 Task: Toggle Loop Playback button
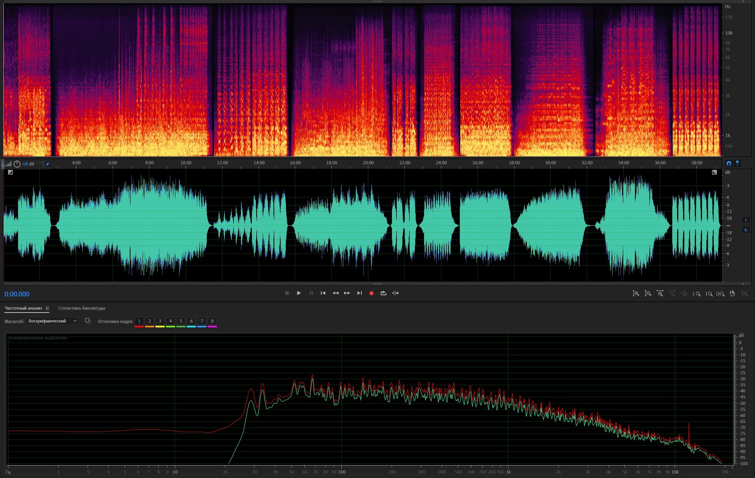click(384, 293)
